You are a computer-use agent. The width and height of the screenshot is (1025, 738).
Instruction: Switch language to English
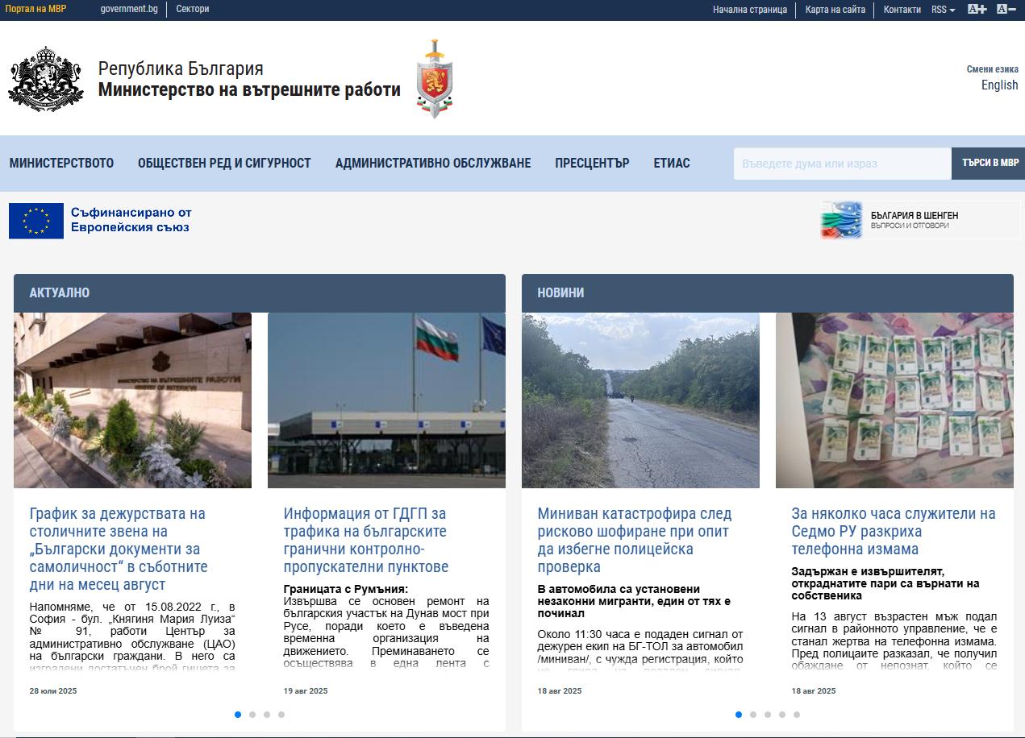(999, 85)
